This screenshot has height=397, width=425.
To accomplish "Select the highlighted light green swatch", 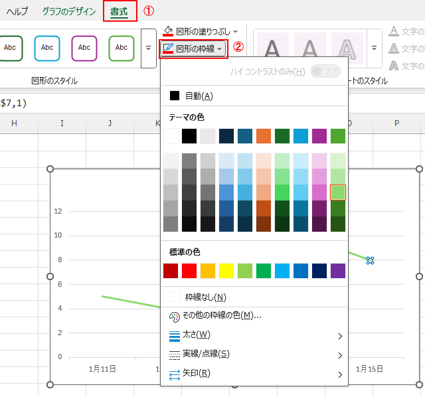I will click(338, 193).
